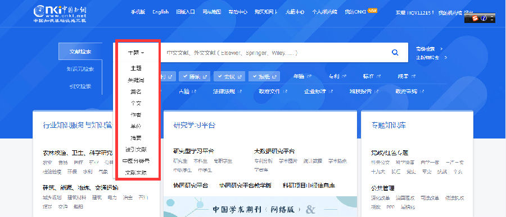Open the 协同研究平台教学版 link
The height and width of the screenshot is (217, 506).
coord(245,186)
